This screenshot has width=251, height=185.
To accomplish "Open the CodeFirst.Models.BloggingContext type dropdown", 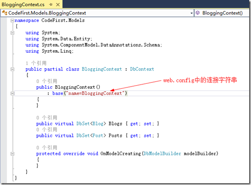I will coord(97,13).
